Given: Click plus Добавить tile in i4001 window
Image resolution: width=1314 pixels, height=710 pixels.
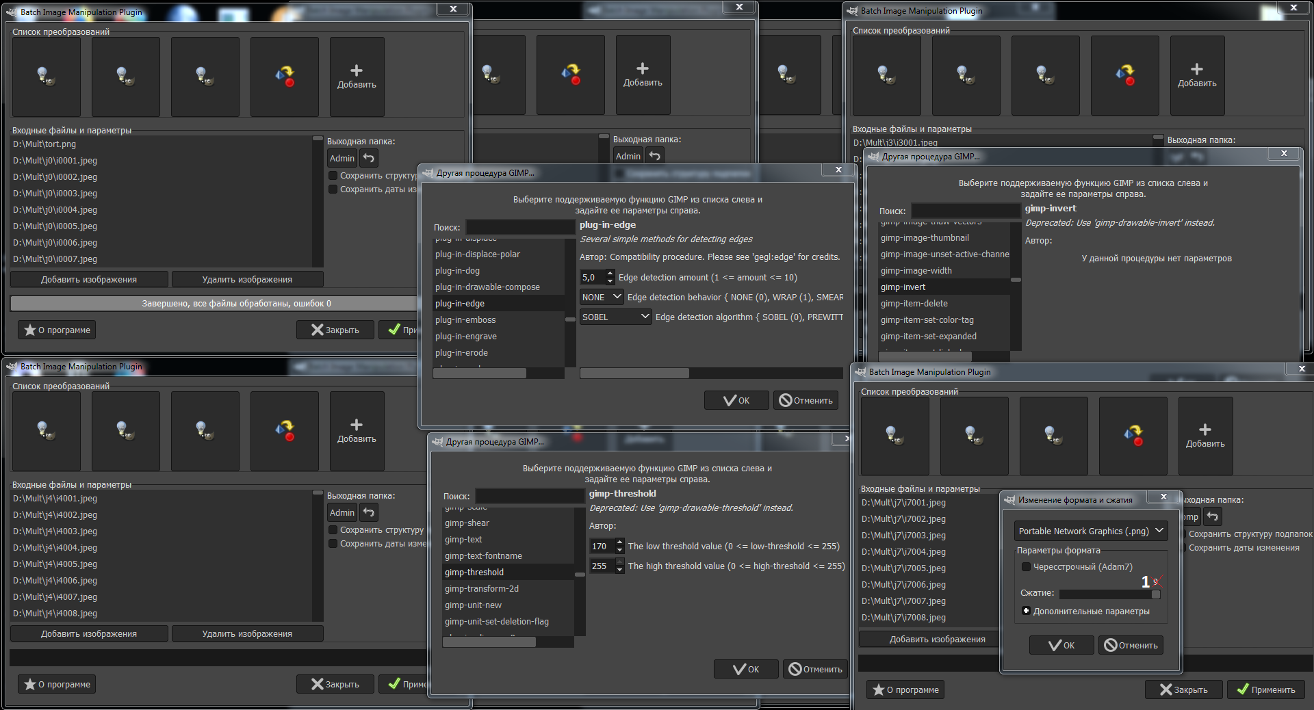Looking at the screenshot, I should 357,431.
